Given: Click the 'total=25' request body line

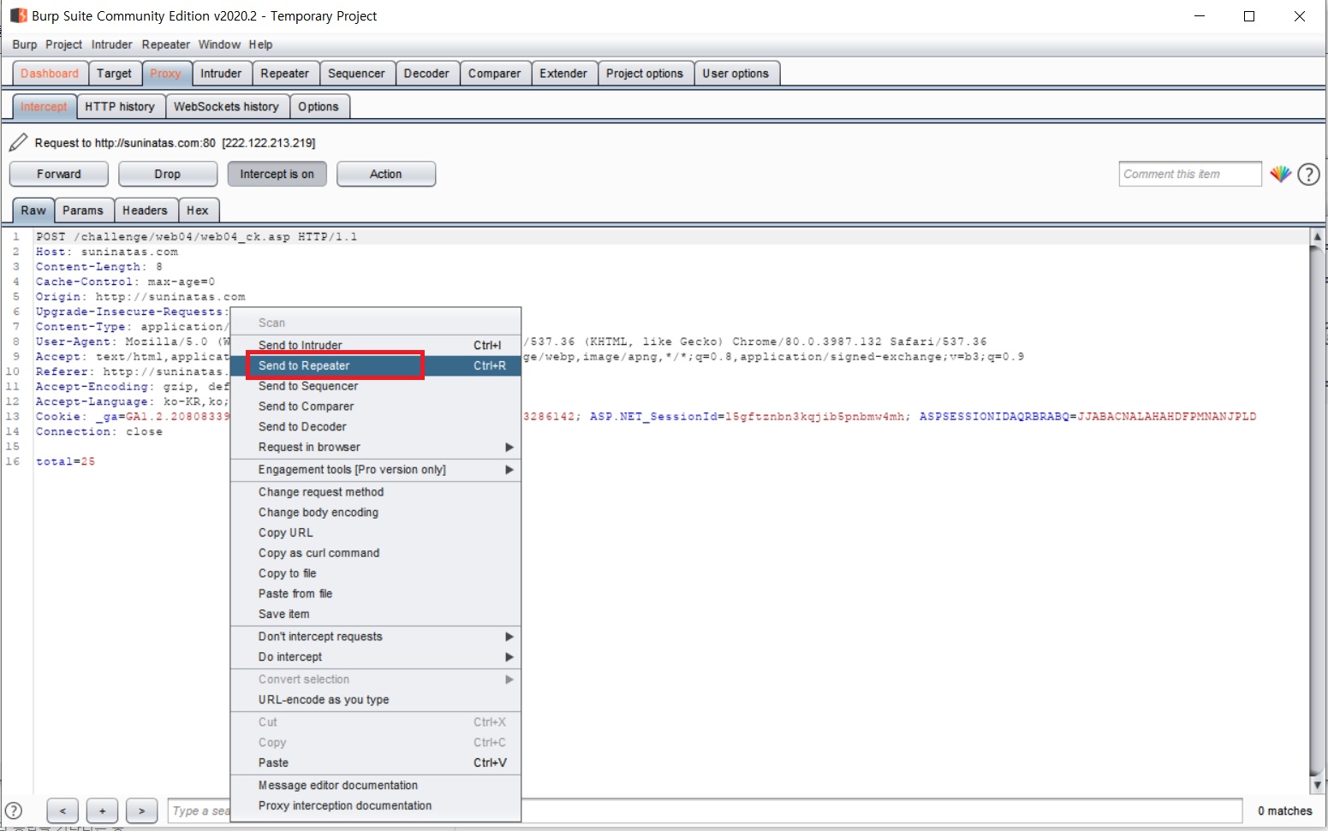Looking at the screenshot, I should 66,461.
